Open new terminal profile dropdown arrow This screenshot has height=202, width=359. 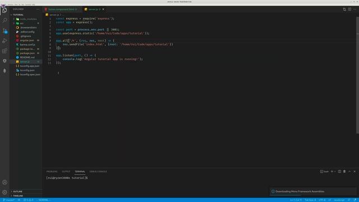[x=335, y=171]
